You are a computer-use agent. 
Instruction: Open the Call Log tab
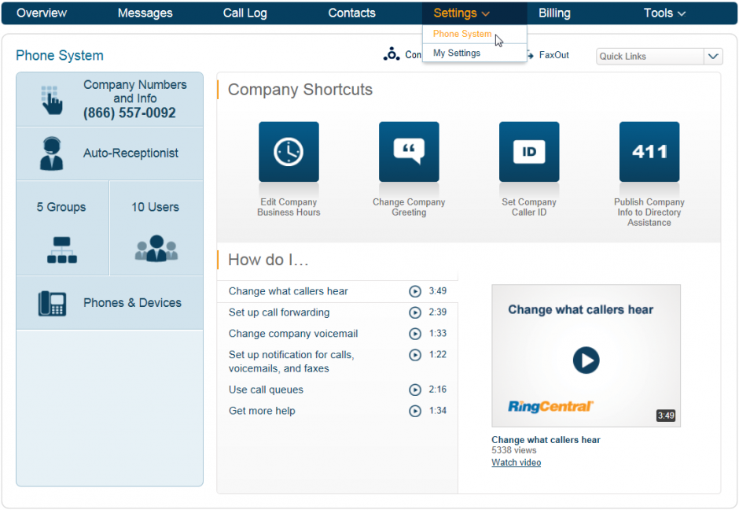[x=244, y=13]
